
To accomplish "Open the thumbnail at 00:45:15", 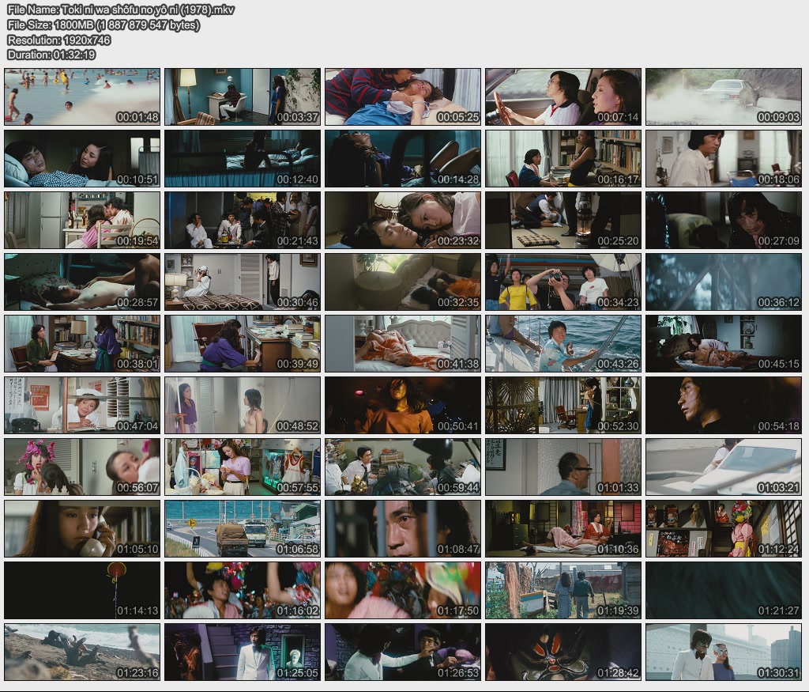I will (724, 343).
